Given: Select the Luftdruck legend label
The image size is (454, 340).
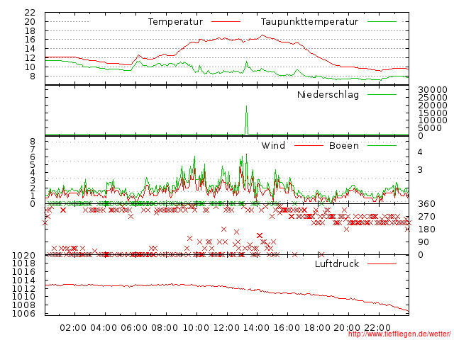Looking at the screenshot, I should [337, 263].
